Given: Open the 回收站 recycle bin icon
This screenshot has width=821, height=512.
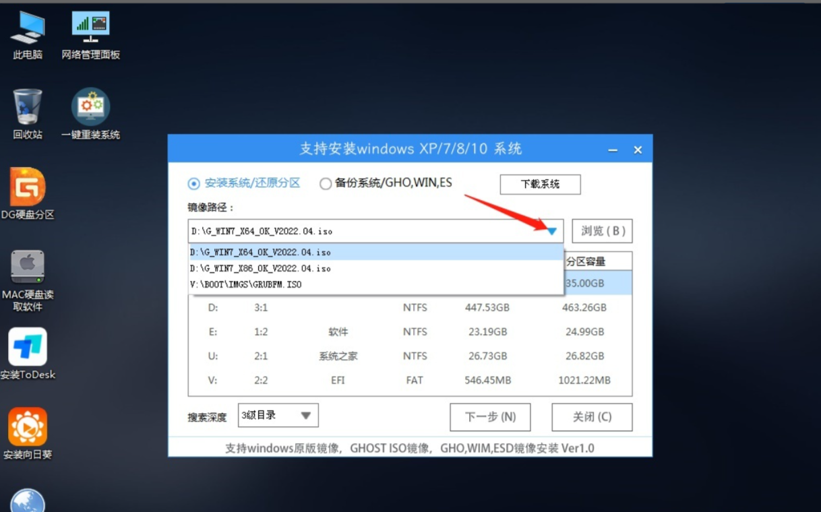Looking at the screenshot, I should pyautogui.click(x=28, y=115).
